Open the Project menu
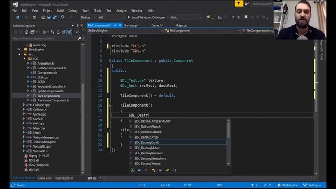This screenshot has width=336, height=189. [x=47, y=10]
